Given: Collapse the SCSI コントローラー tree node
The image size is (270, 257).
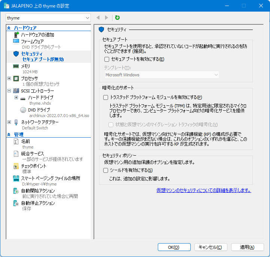Looking at the screenshot, I should tap(9, 91).
